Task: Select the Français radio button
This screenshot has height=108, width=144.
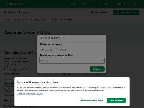Action: click(x=43, y=50)
